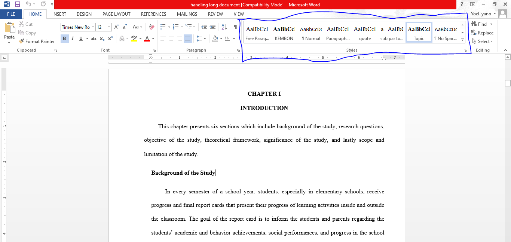Screen dimensions: 511x242
Task: Apply strikethrough formatting
Action: click(x=94, y=39)
